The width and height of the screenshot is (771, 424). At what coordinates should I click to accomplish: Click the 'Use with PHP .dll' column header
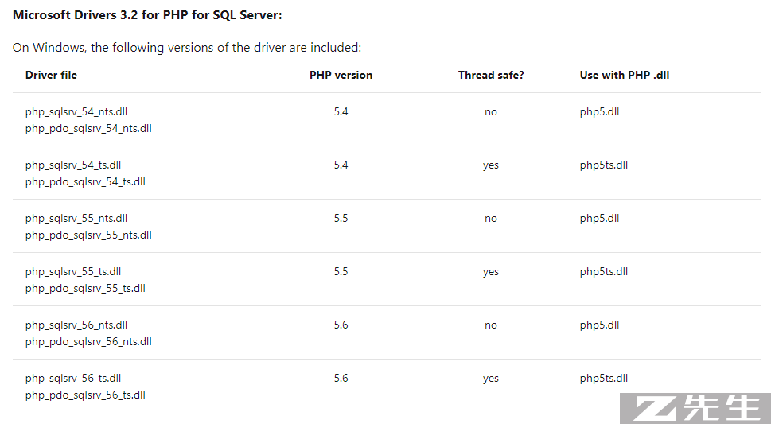[x=625, y=76]
